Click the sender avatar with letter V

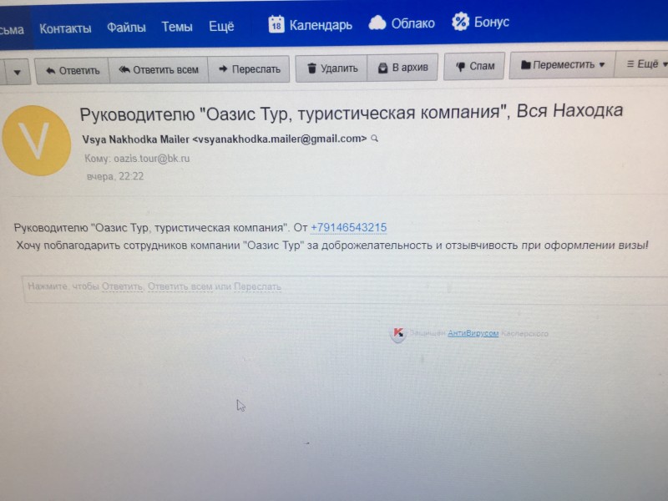[34, 140]
